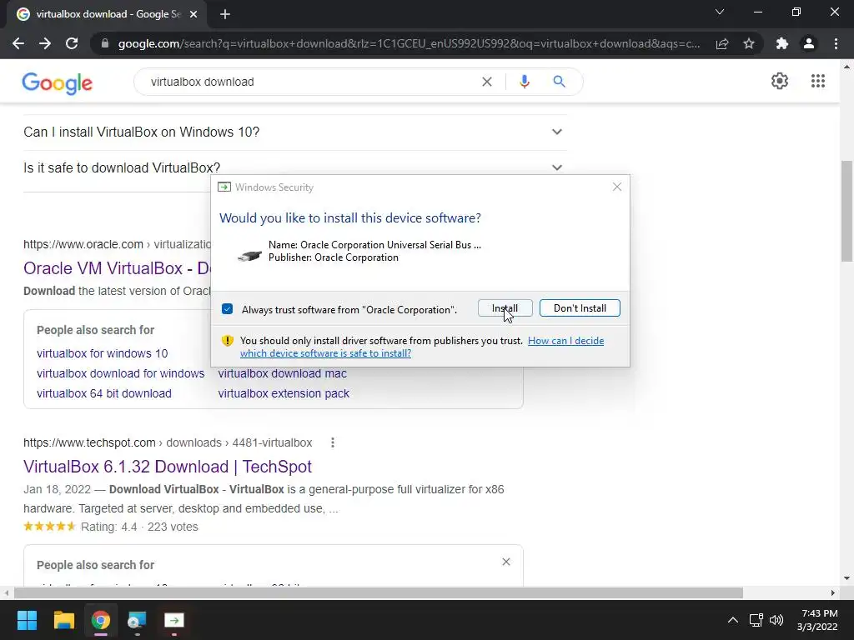Reload the Google search page
Viewport: 854px width, 640px height.
click(x=72, y=43)
